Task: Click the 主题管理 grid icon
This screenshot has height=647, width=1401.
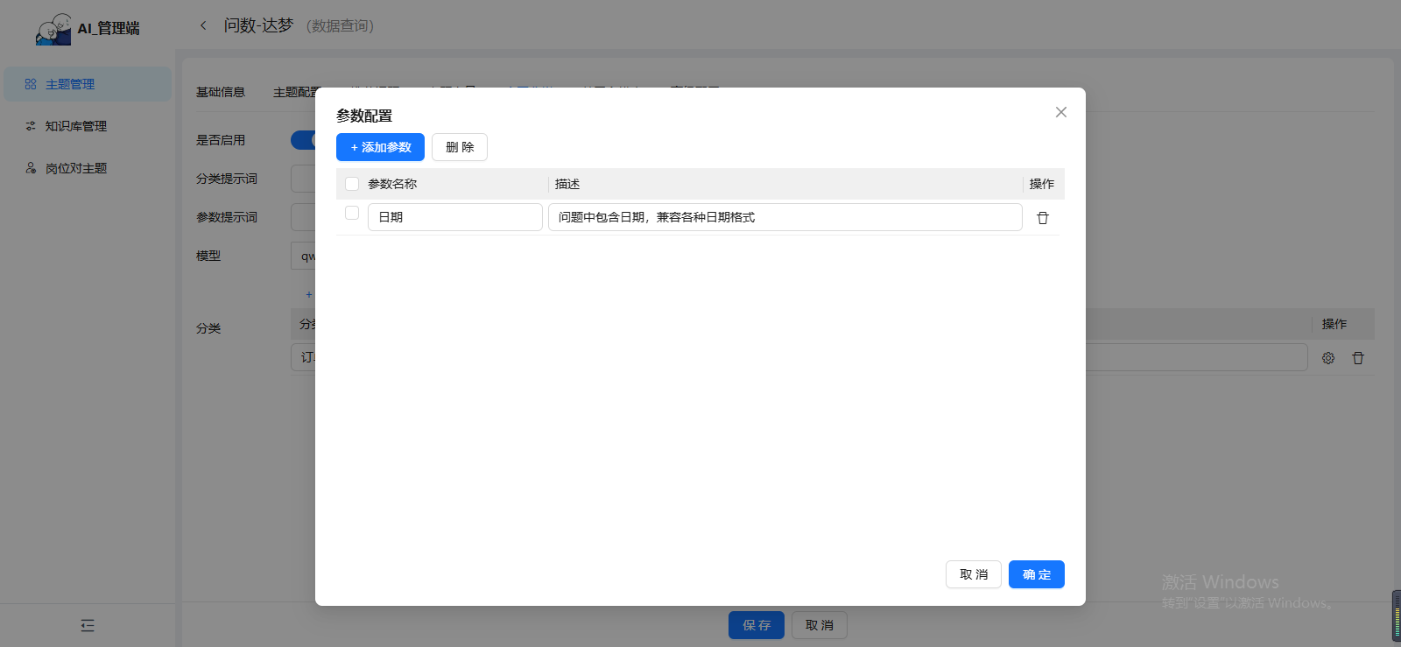Action: [x=31, y=84]
